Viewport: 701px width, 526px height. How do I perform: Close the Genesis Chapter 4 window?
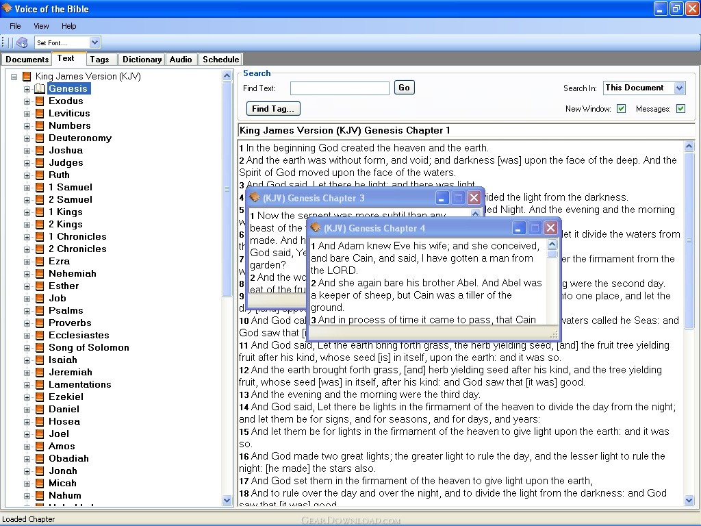click(551, 228)
